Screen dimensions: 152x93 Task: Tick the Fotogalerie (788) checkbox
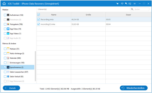point(5,24)
